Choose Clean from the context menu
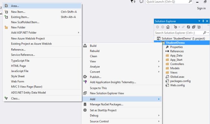Image resolution: width=210 pixels, height=124 pixels. (x=122, y=56)
